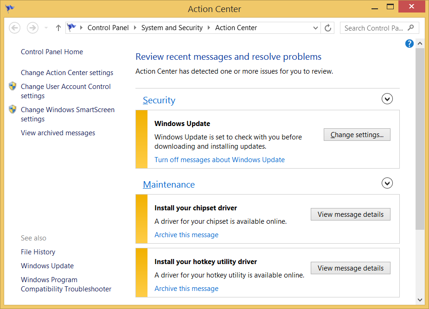This screenshot has width=429, height=309.
Task: Open the address bar history dropdown
Action: [315, 28]
